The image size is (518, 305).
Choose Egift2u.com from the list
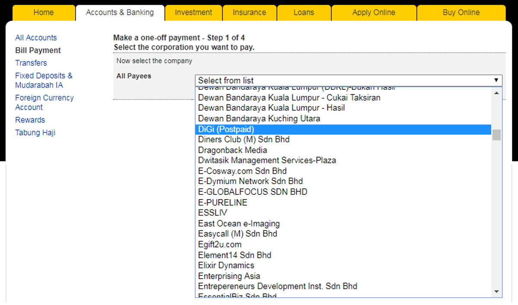pos(343,245)
